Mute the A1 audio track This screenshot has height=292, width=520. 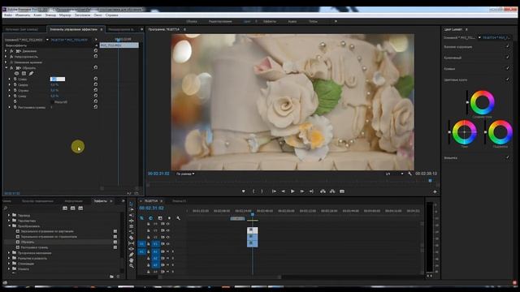coord(168,251)
